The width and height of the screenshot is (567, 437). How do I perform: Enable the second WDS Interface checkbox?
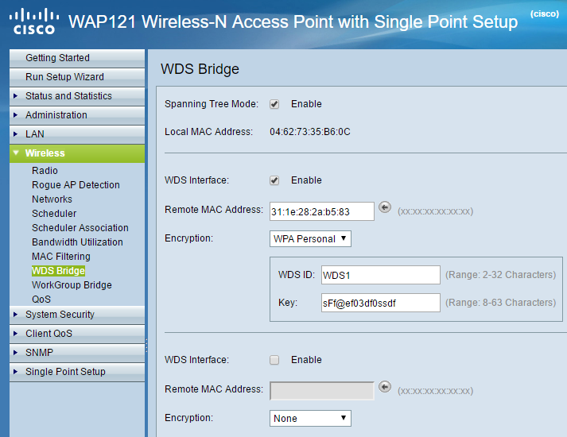(x=274, y=360)
